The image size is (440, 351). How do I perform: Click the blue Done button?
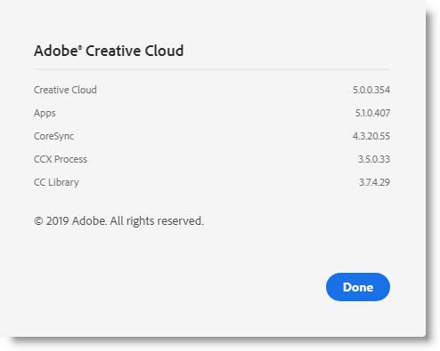click(x=358, y=287)
